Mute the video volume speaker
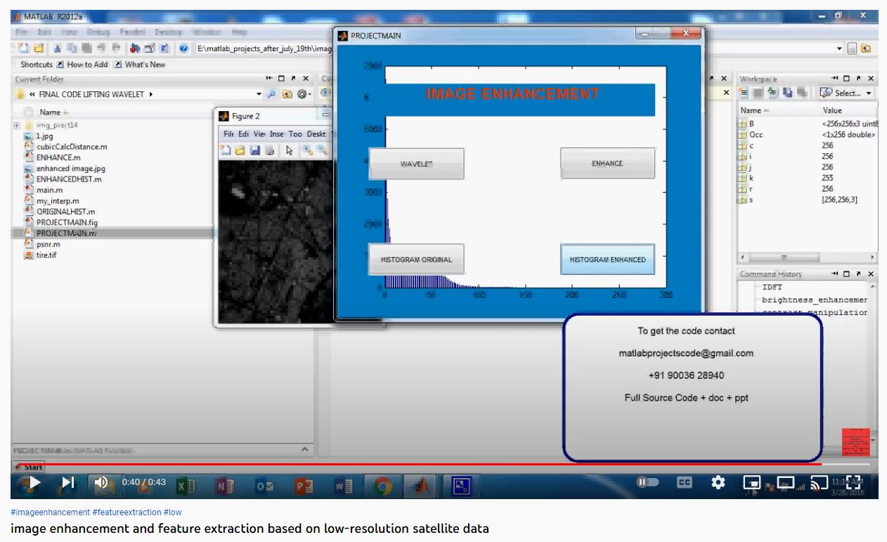This screenshot has height=542, width=887. coord(101,482)
